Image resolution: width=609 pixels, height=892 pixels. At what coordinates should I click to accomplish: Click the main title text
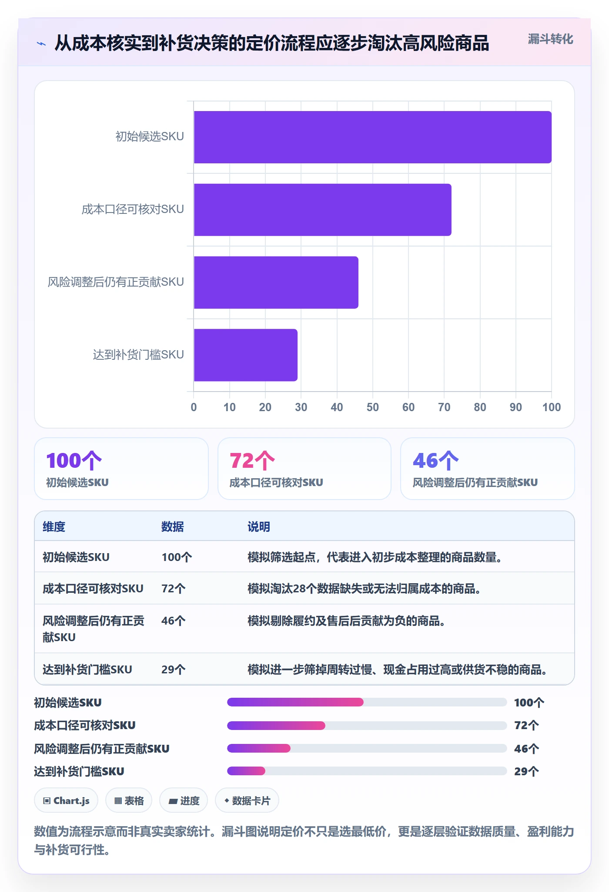point(272,43)
